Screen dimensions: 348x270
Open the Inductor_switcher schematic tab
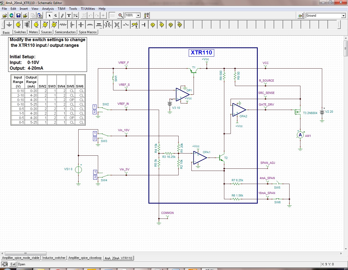click(54, 258)
